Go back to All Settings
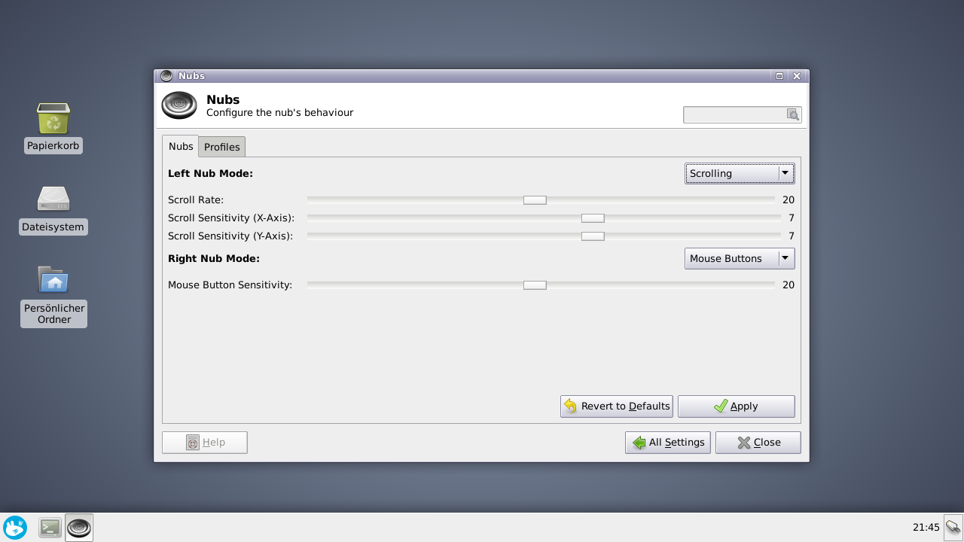This screenshot has height=542, width=964. [x=667, y=442]
